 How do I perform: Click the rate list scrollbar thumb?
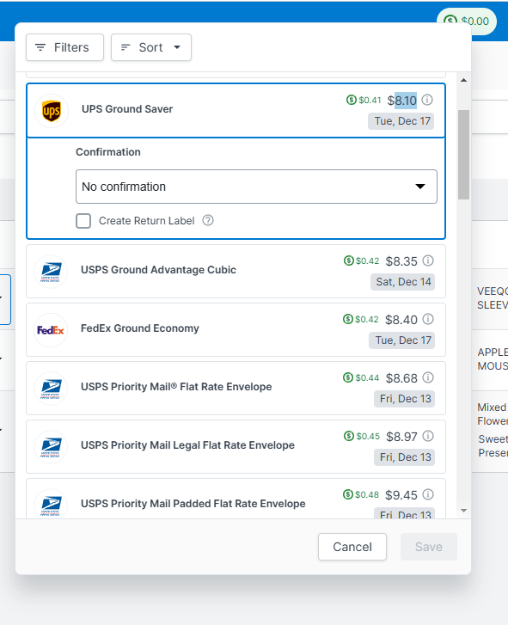[x=464, y=155]
